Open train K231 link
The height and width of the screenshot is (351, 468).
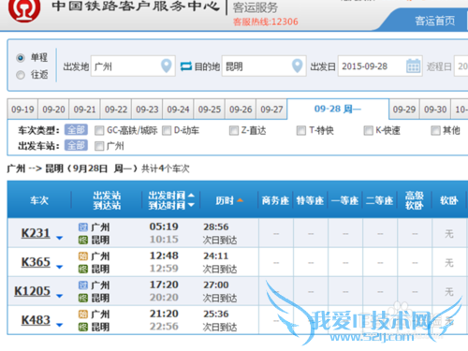pos(36,233)
